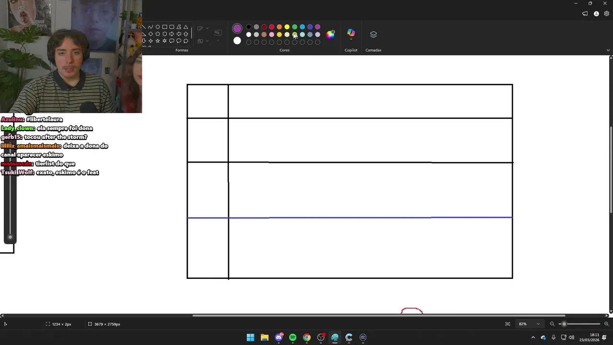
Task: Select the oval shape
Action: (x=158, y=27)
